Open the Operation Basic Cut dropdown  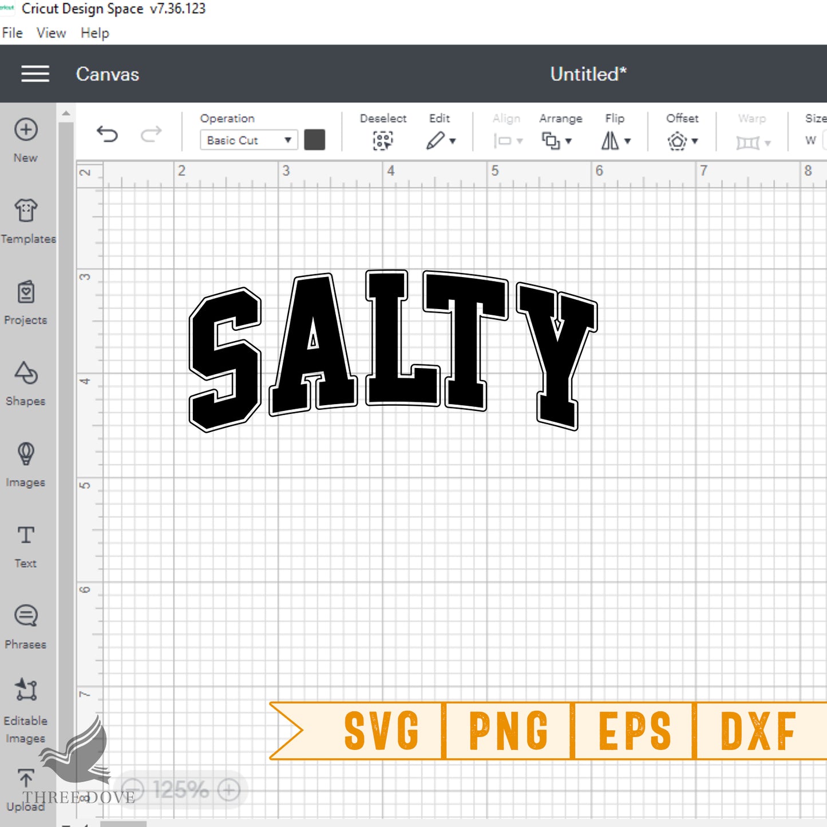coord(249,140)
